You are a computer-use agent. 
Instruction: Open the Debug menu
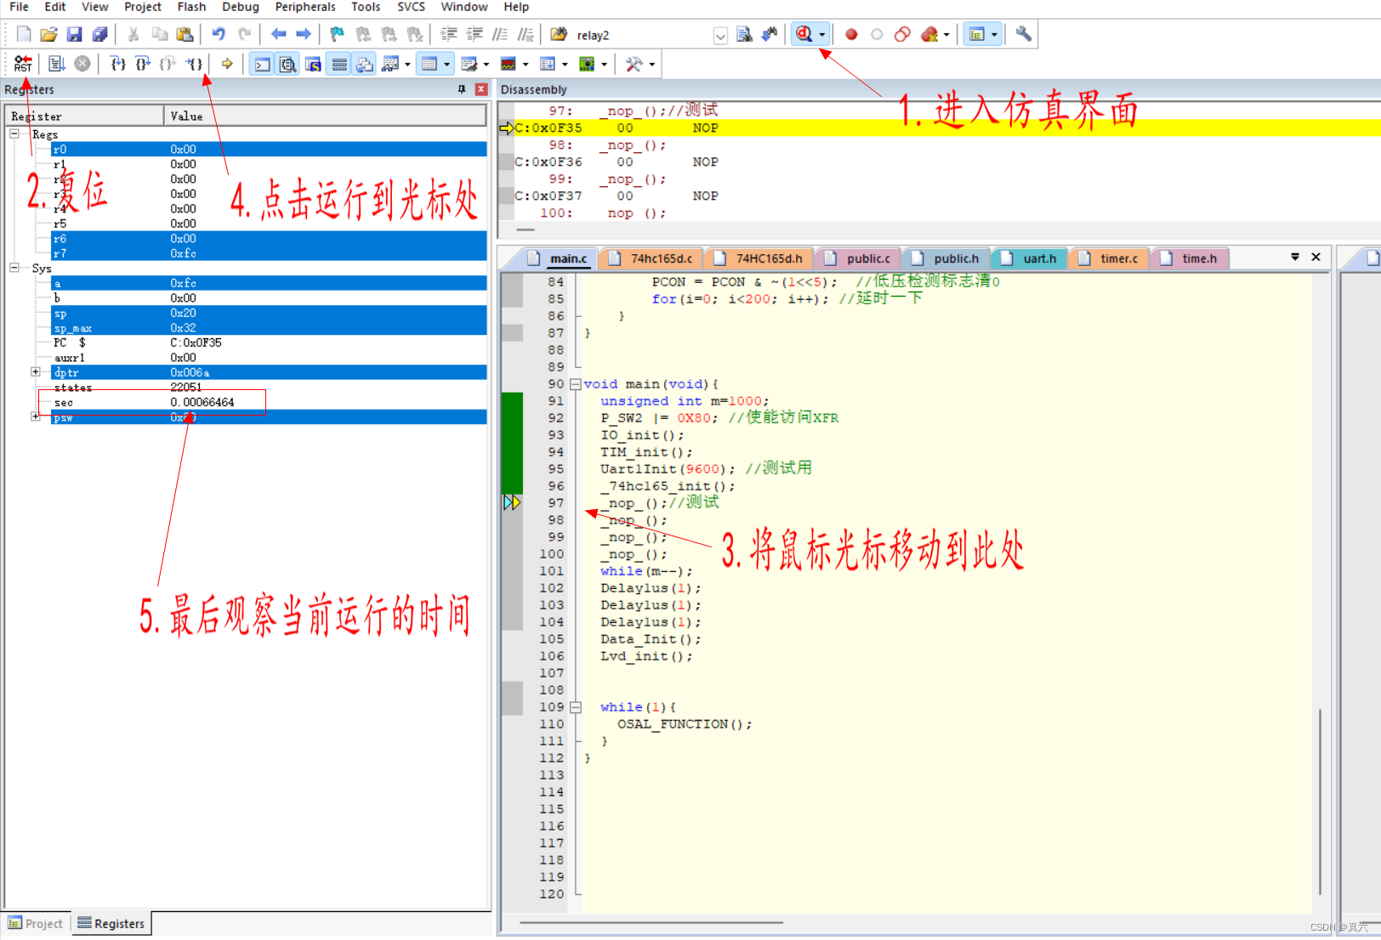(241, 7)
